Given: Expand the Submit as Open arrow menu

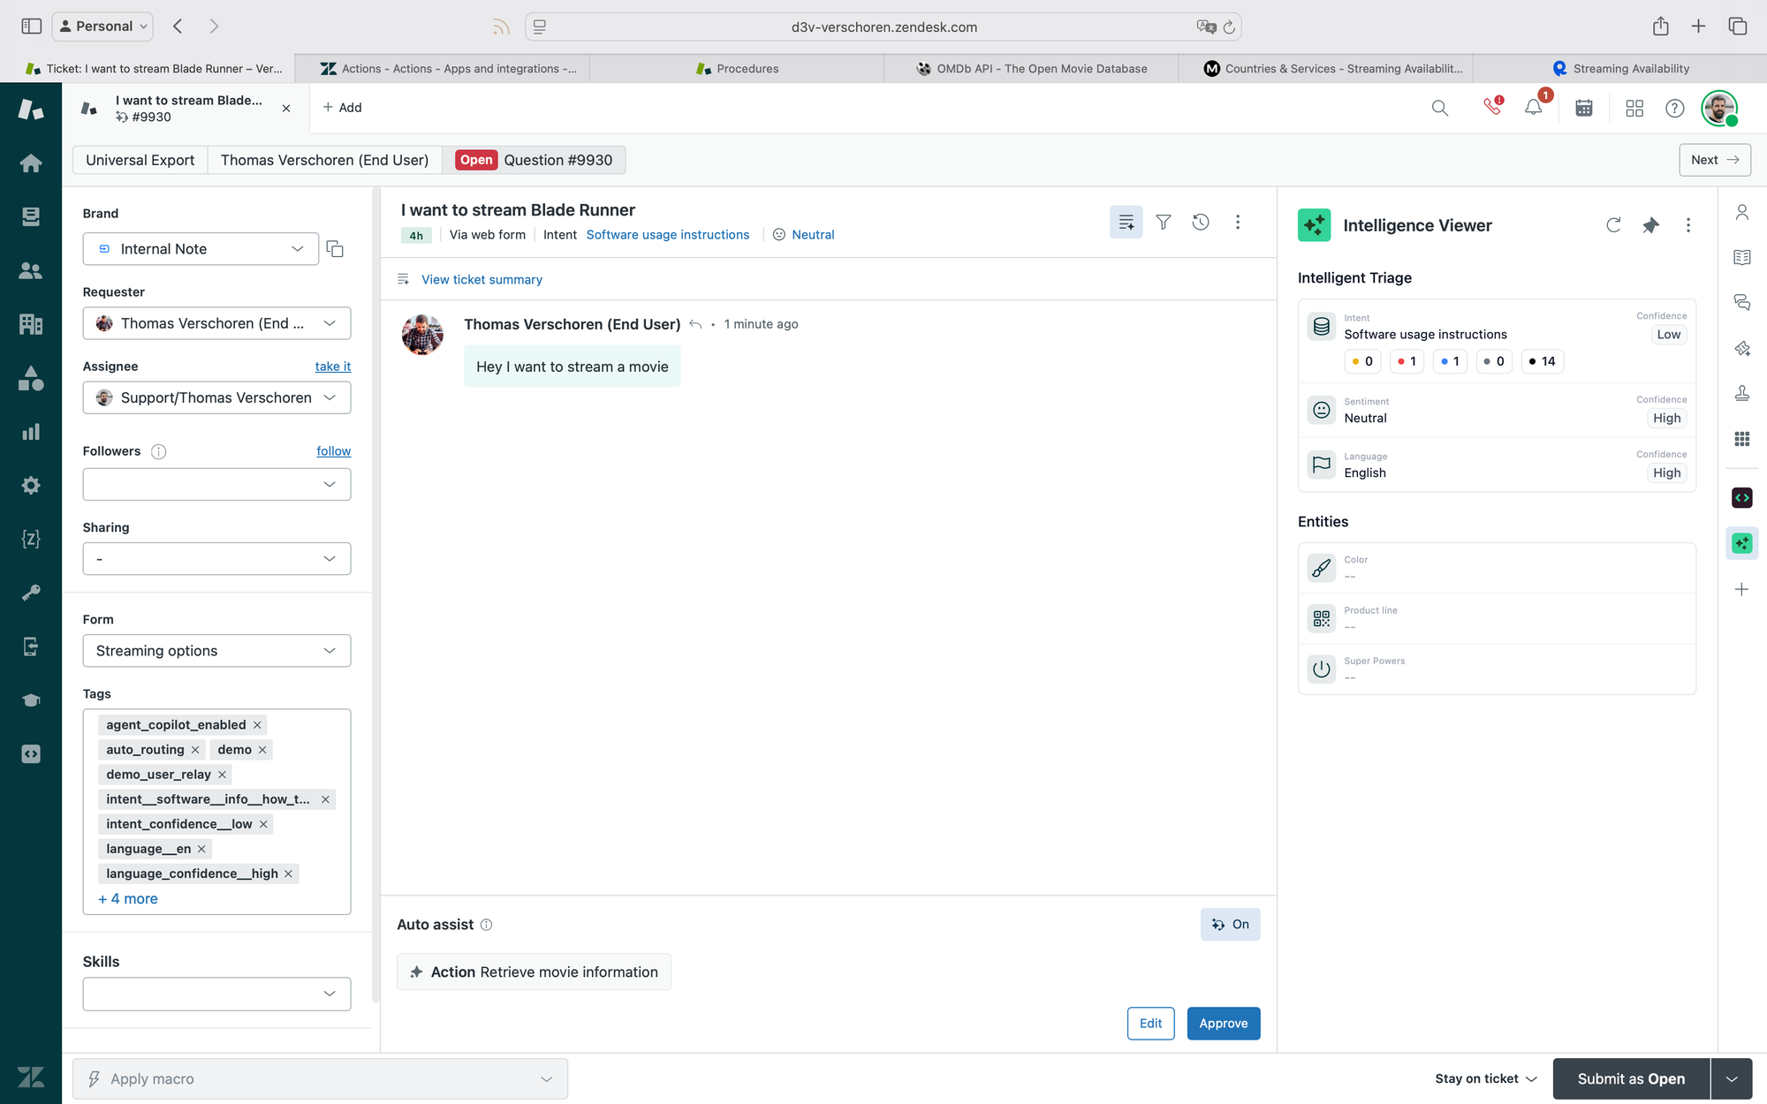Looking at the screenshot, I should tap(1731, 1078).
